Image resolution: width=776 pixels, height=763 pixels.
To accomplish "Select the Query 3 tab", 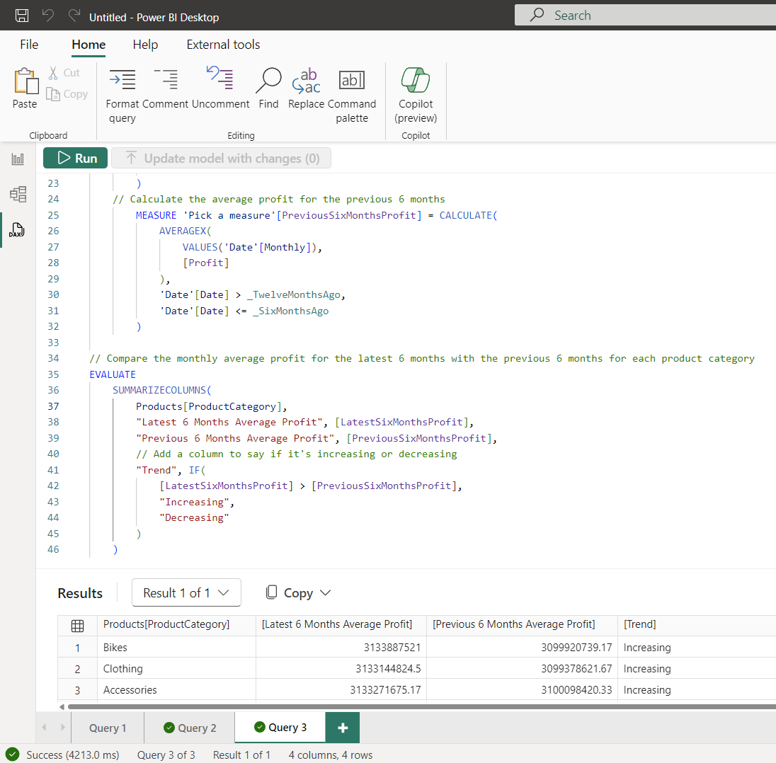I will pyautogui.click(x=280, y=728).
